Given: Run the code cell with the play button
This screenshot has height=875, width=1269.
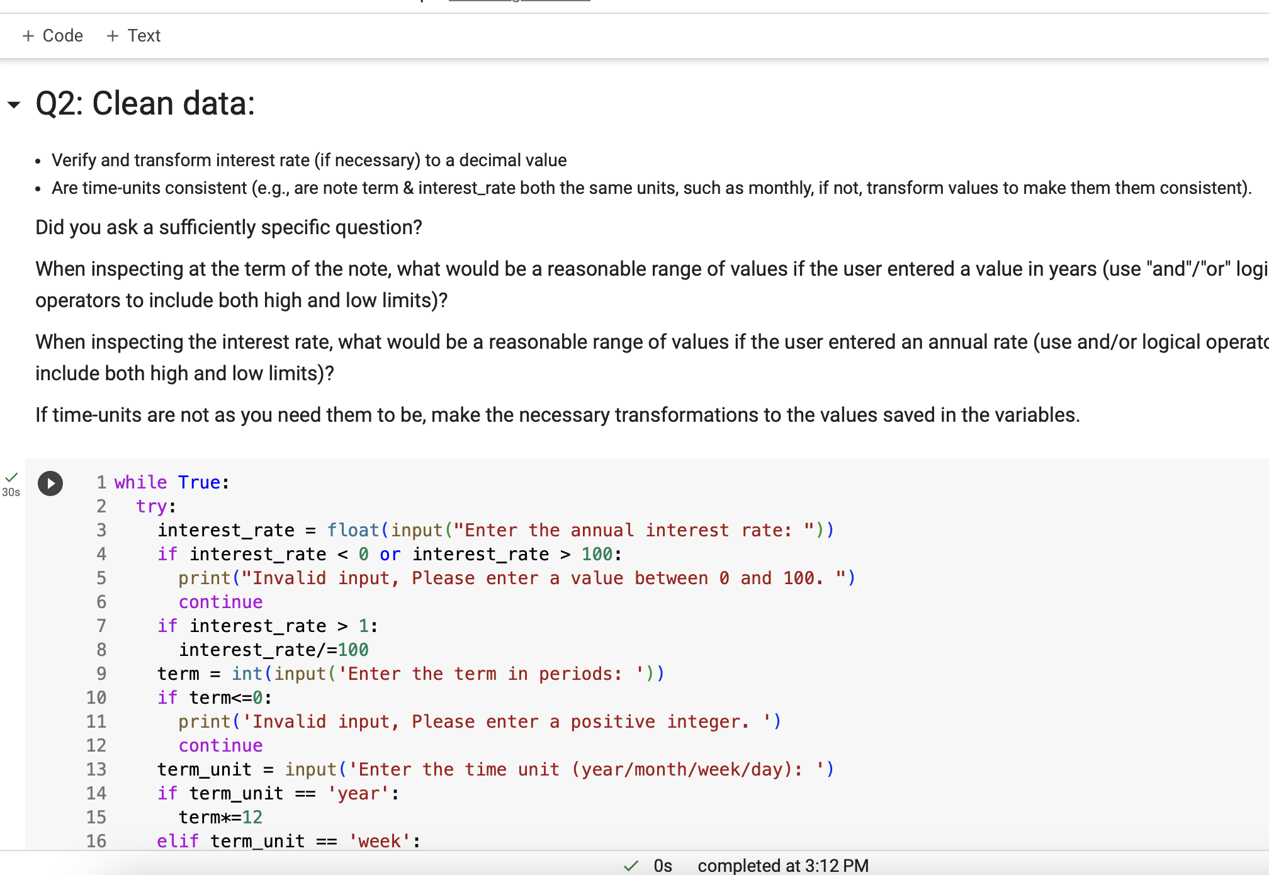Looking at the screenshot, I should click(50, 484).
